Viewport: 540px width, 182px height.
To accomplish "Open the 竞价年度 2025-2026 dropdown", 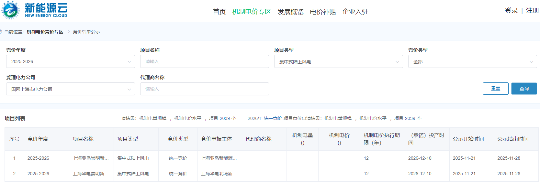I will (x=70, y=61).
